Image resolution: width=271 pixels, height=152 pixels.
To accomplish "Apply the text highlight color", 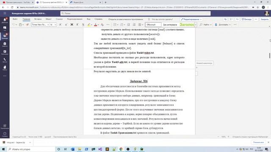I will coord(89,24).
